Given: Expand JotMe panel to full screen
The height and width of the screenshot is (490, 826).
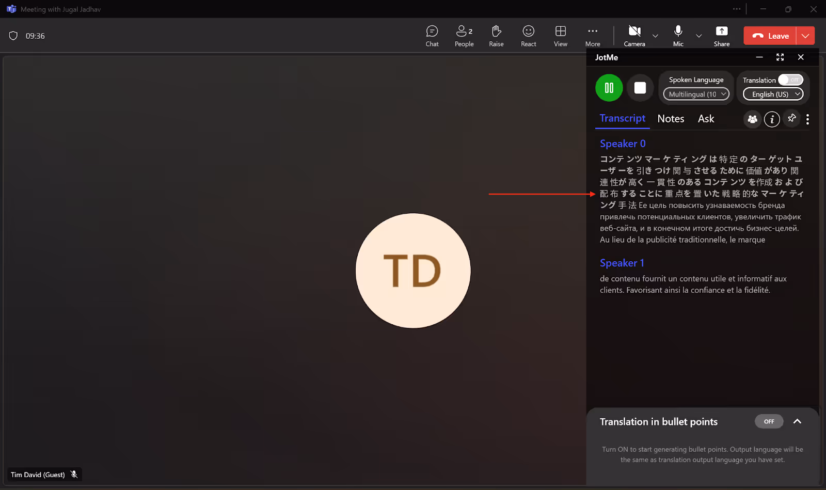Looking at the screenshot, I should tap(780, 57).
